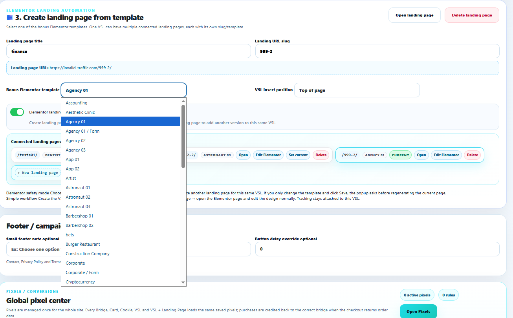Select Accounting template option
Viewport: 513px width, 318px height.
point(121,103)
